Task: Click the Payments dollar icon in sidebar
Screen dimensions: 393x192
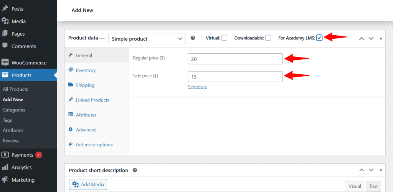Action: [5, 155]
